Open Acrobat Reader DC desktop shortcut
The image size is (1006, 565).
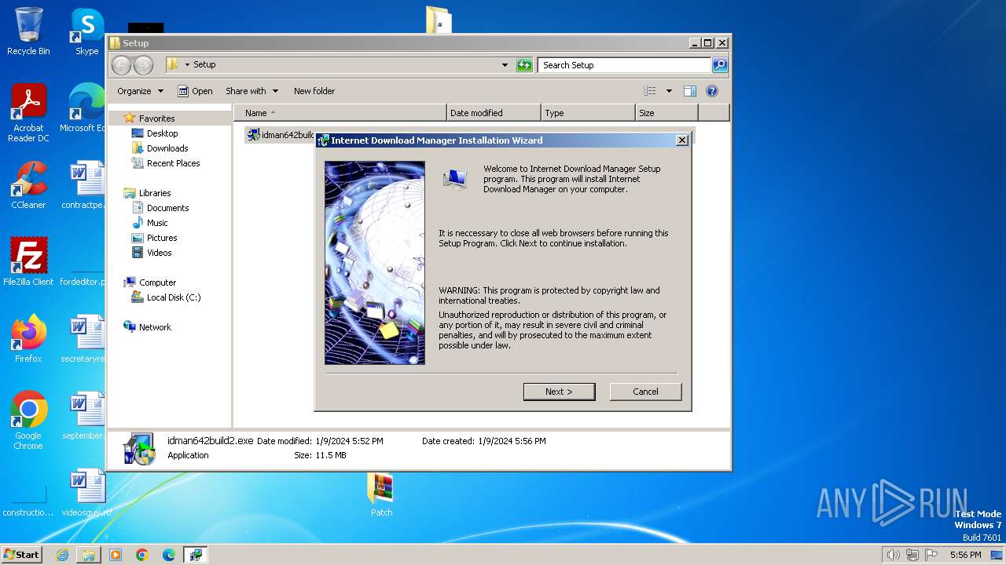28,114
